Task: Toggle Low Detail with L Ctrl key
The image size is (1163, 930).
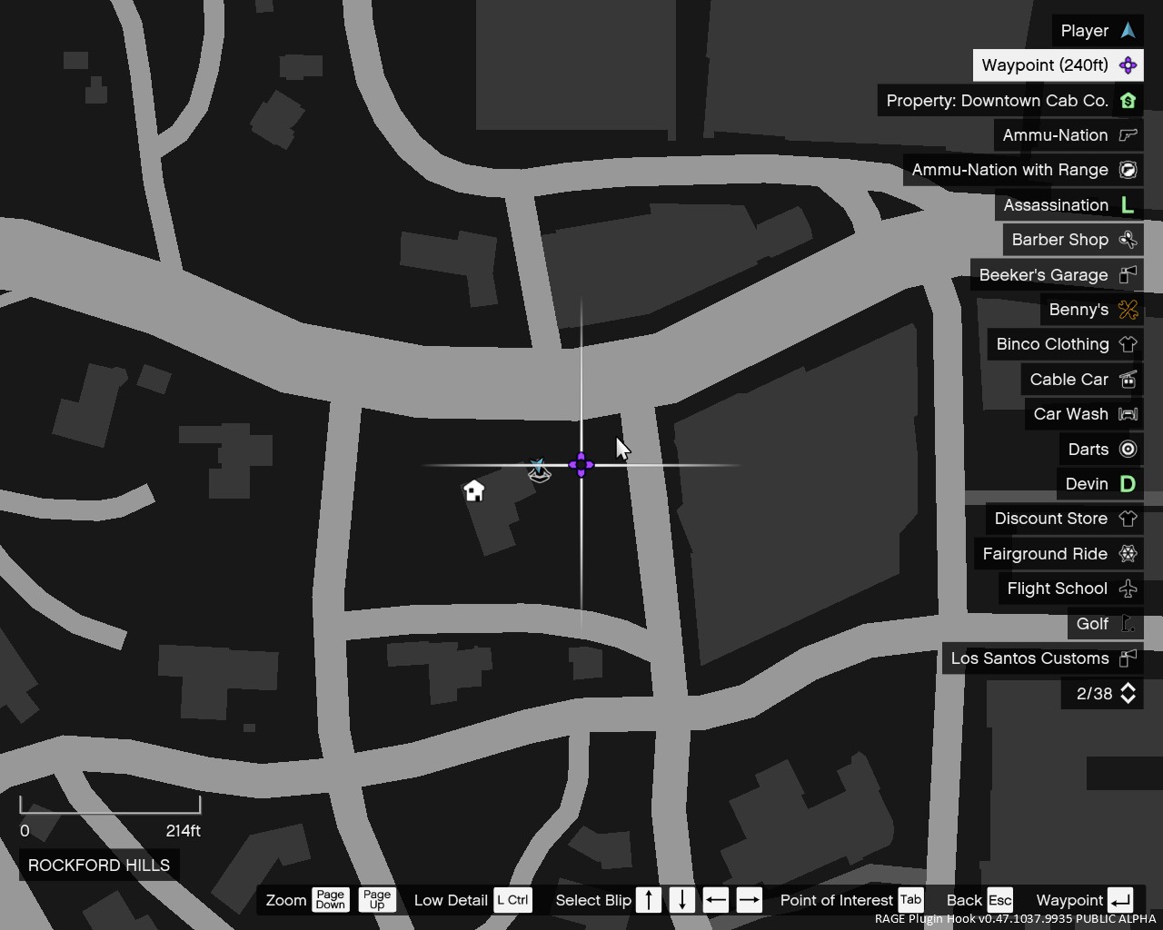Action: coord(512,900)
